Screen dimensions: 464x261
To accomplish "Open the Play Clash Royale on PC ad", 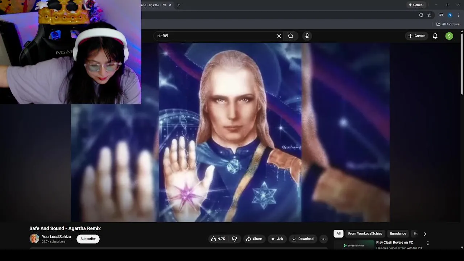I will pyautogui.click(x=394, y=243).
